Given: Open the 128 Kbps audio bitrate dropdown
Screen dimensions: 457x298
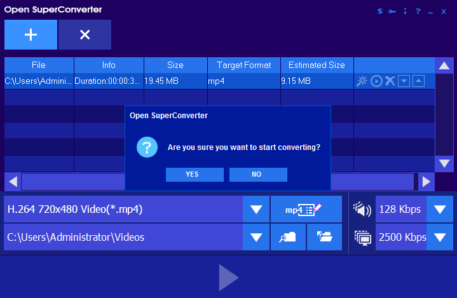Looking at the screenshot, I should tap(439, 209).
